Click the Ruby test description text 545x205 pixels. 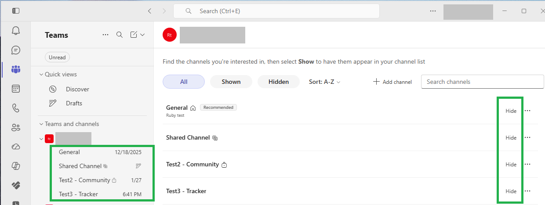pyautogui.click(x=175, y=115)
